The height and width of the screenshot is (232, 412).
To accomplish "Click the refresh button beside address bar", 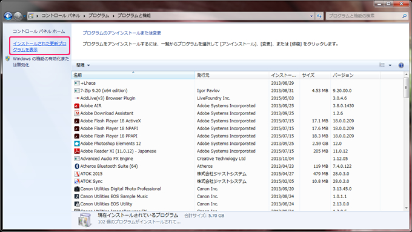I will click(319, 16).
